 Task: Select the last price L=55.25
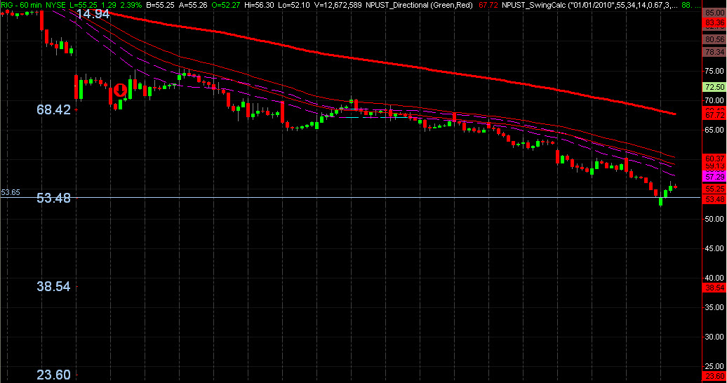tap(83, 5)
